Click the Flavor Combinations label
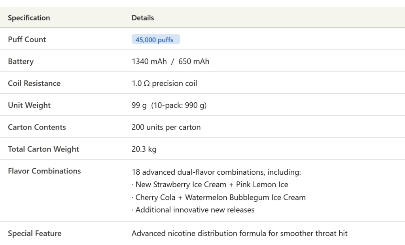This screenshot has width=405, height=245. tap(44, 171)
